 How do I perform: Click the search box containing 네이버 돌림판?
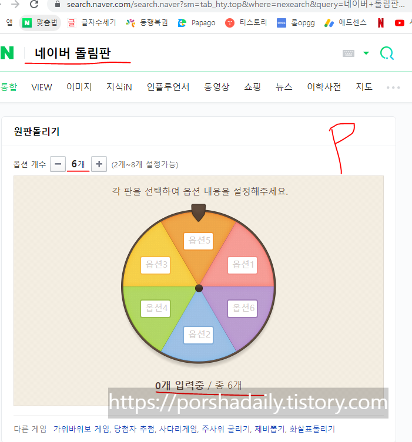click(180, 53)
